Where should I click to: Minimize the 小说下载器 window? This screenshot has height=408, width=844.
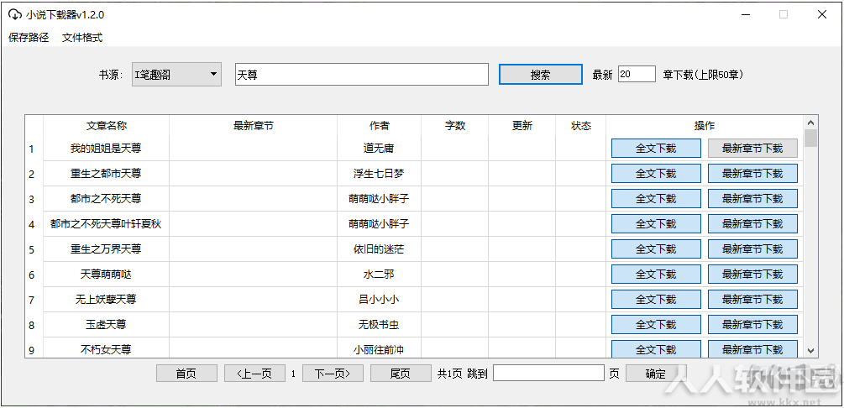click(x=746, y=14)
